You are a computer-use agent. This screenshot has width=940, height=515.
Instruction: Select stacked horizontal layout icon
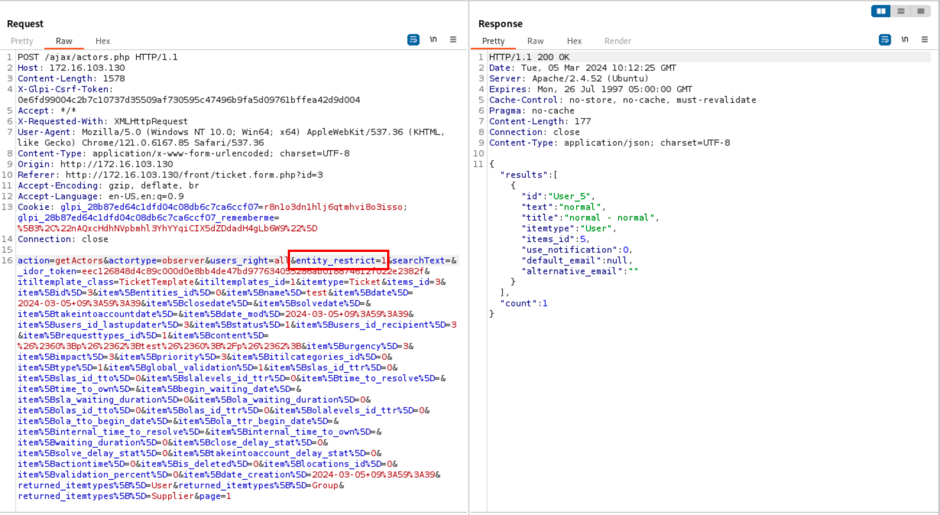(x=901, y=11)
